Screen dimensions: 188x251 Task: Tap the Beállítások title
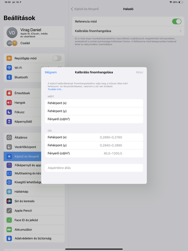click(20, 18)
